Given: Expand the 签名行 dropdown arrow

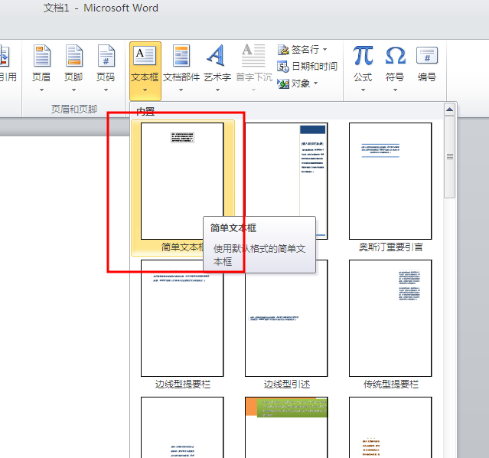Looking at the screenshot, I should coord(336,50).
